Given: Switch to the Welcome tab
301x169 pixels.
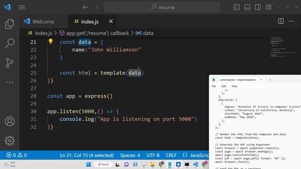Looking at the screenshot, I should (x=44, y=22).
